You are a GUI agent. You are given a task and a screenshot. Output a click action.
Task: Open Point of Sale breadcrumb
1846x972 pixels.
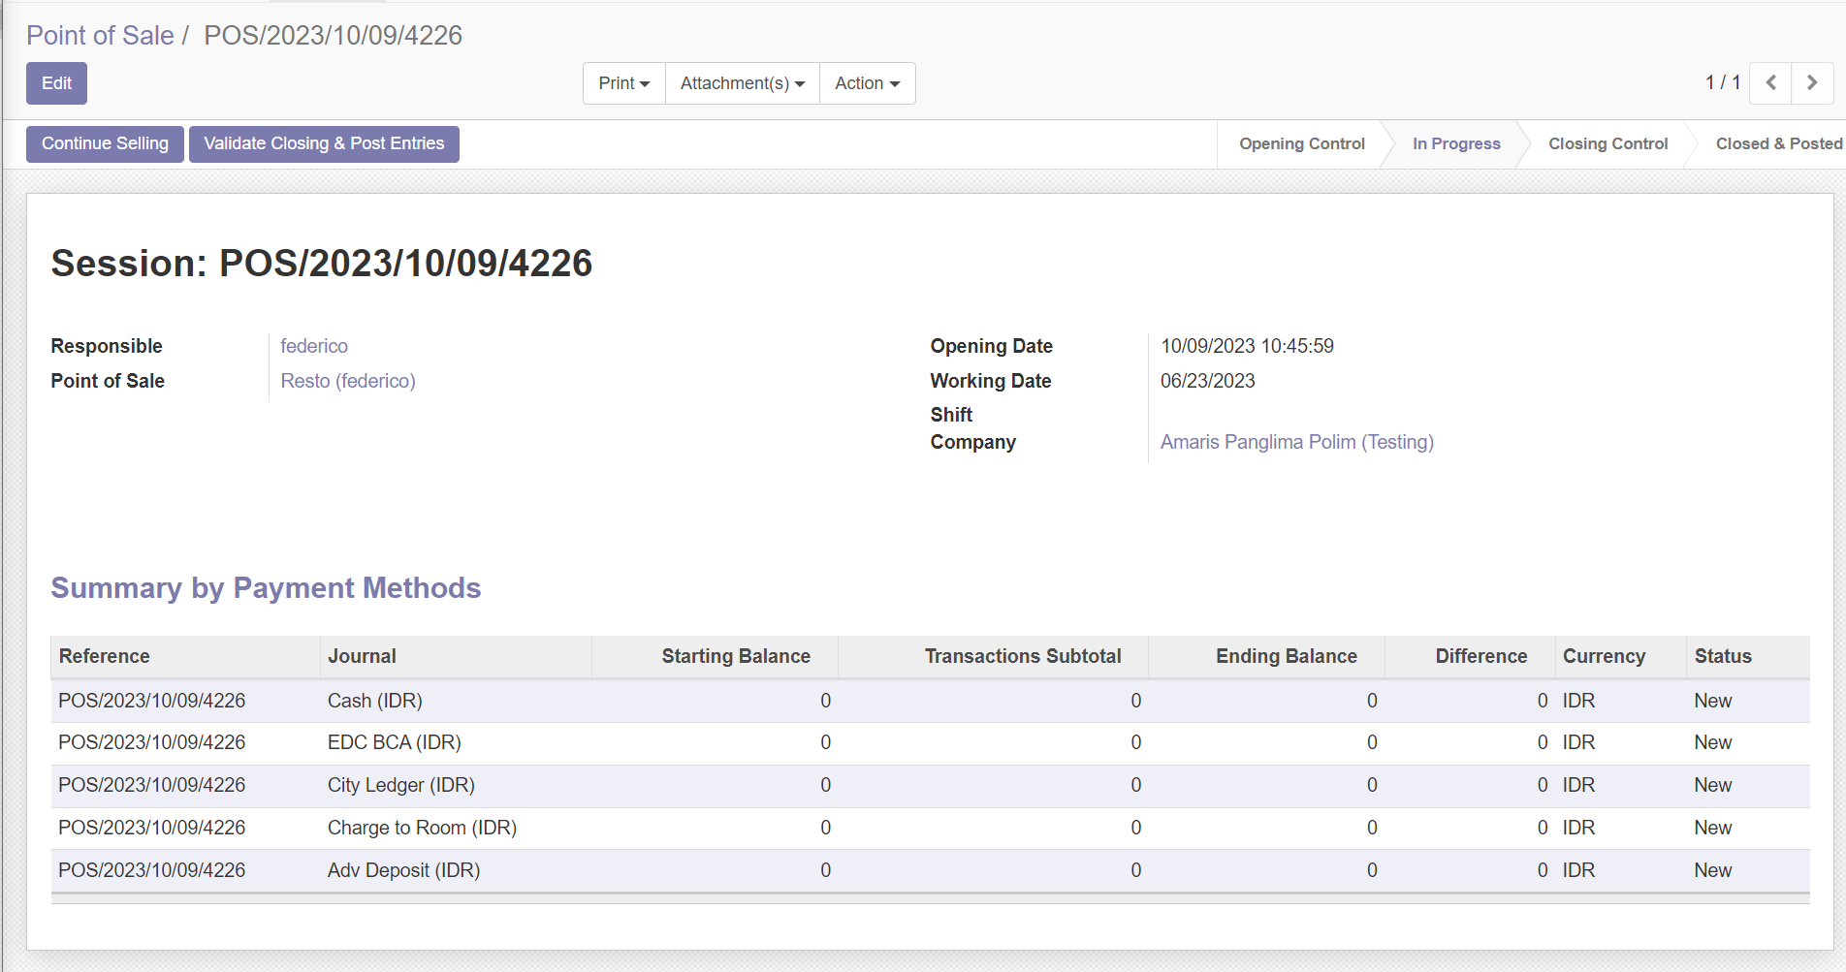tap(100, 35)
